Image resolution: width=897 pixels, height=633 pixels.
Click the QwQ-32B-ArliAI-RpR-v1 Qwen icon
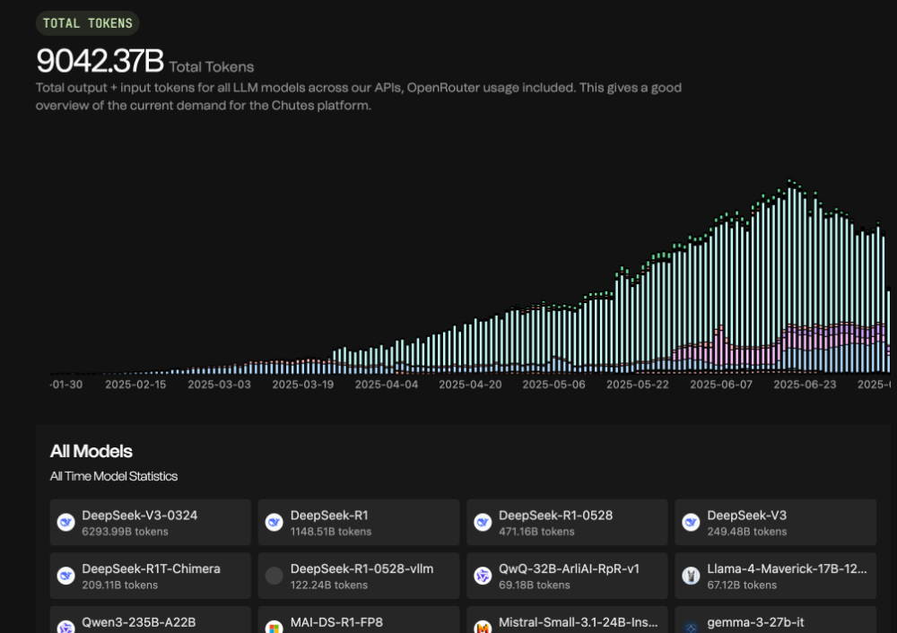tap(483, 576)
